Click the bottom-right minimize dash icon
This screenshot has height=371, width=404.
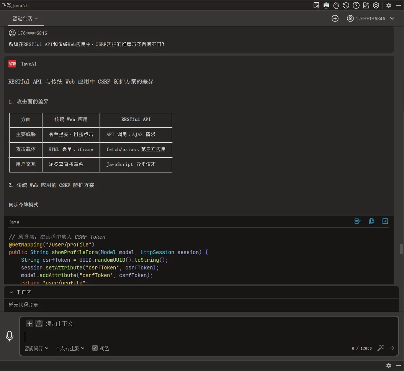pyautogui.click(x=399, y=366)
